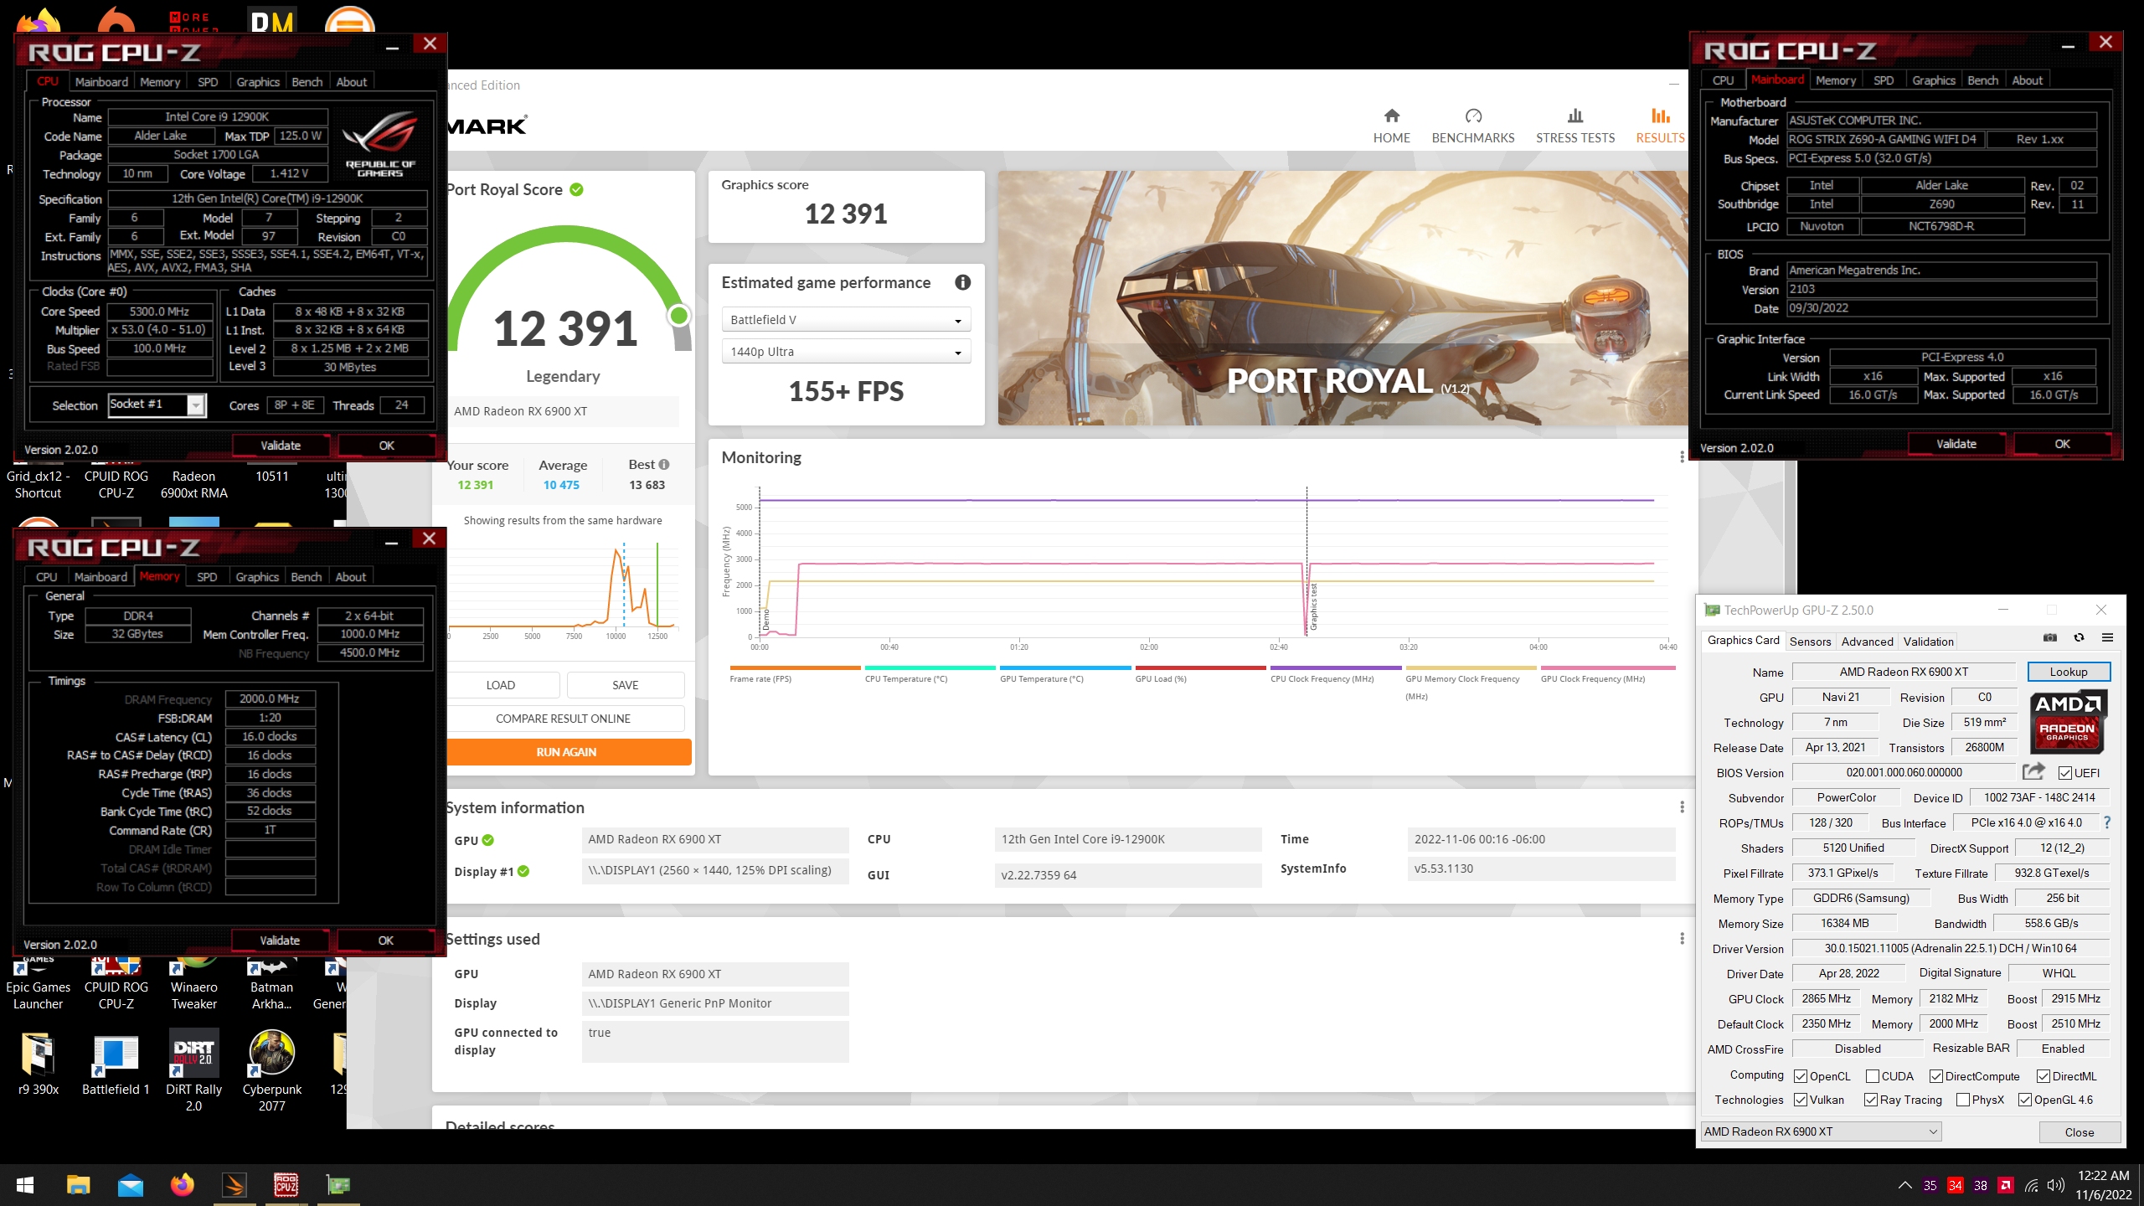This screenshot has width=2144, height=1206.
Task: Open Socket #1 selection dropdown in CPU-Z
Action: (157, 405)
